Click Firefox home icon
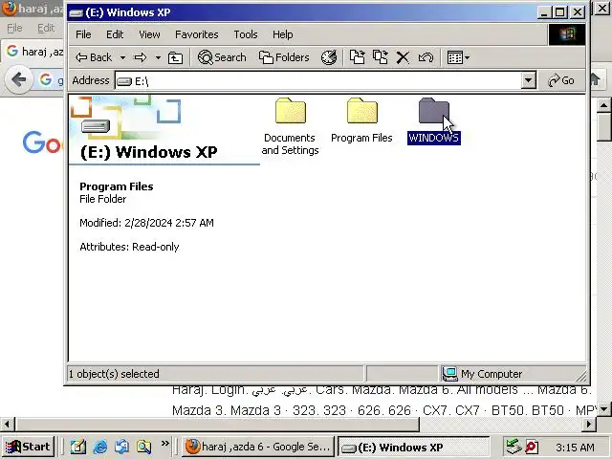The width and height of the screenshot is (612, 459). coord(595,80)
